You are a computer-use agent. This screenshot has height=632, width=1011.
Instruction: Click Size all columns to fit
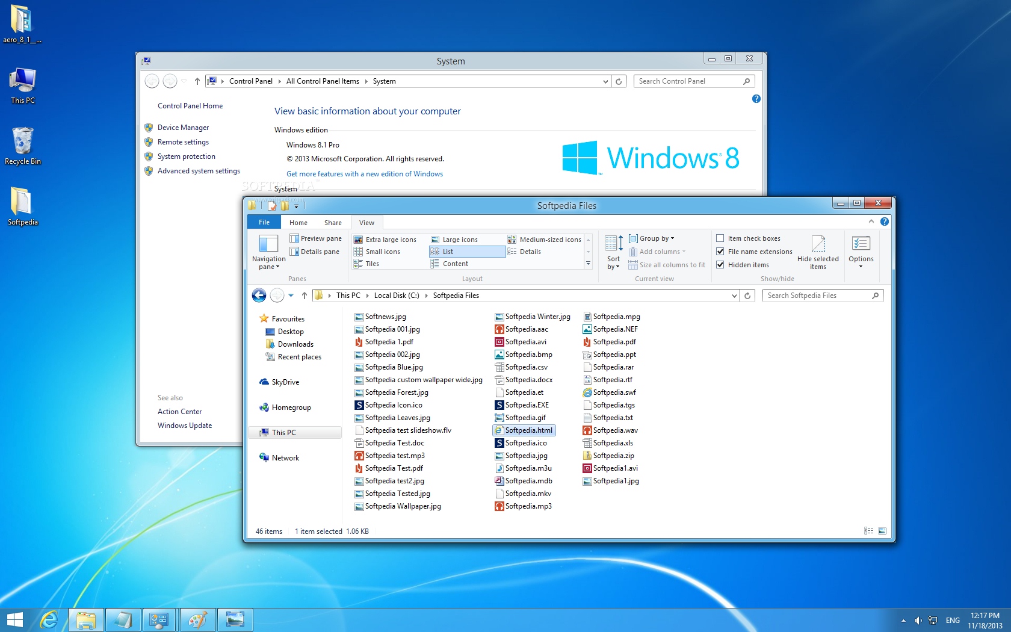pos(667,265)
